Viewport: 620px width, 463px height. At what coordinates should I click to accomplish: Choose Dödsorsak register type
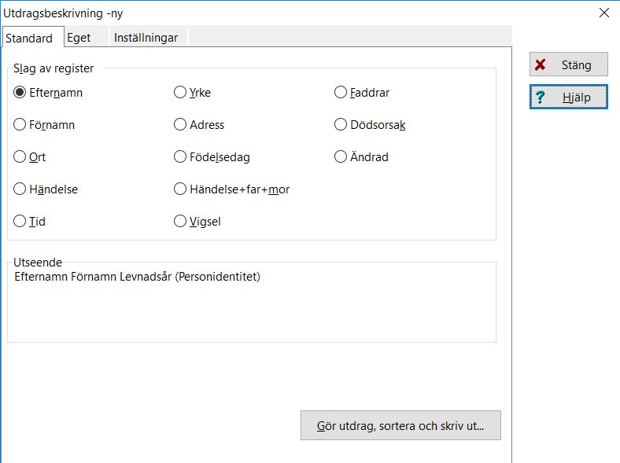[341, 125]
